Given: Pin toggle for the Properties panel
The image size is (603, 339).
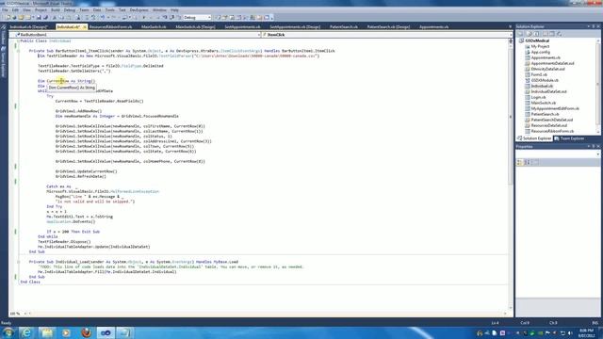Looking at the screenshot, I should [594, 147].
